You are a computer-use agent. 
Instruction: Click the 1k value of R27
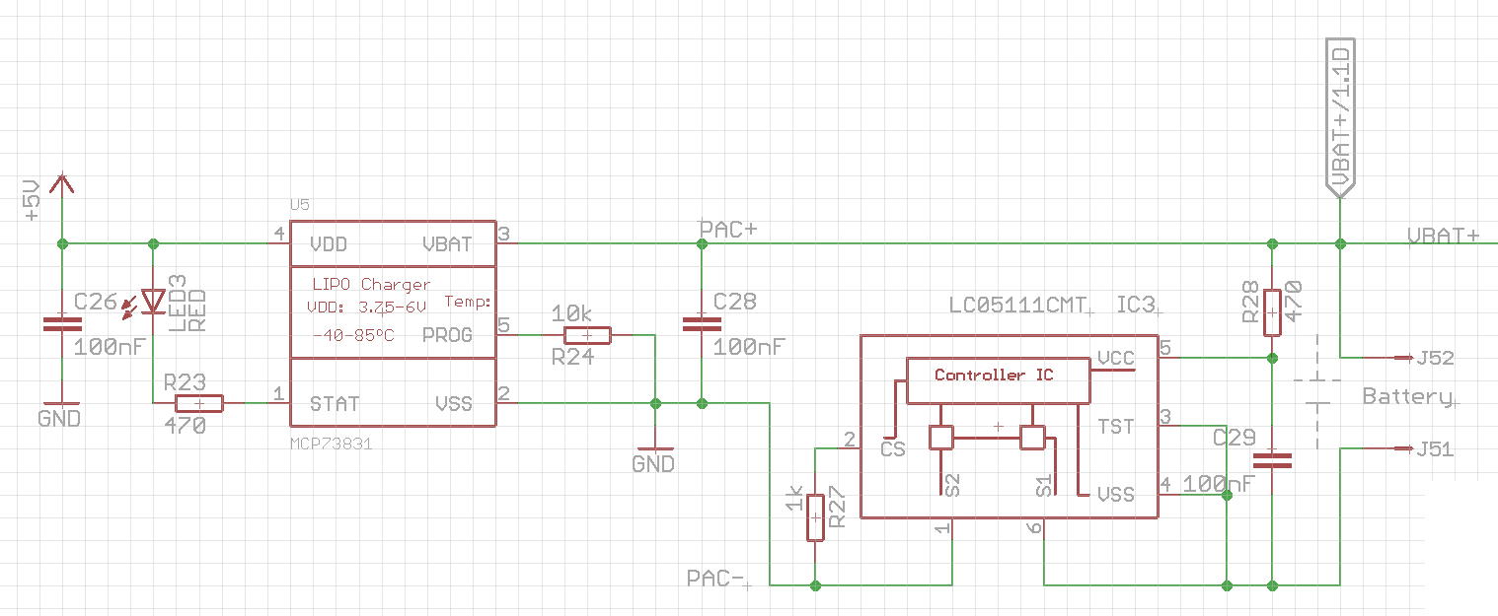[795, 500]
